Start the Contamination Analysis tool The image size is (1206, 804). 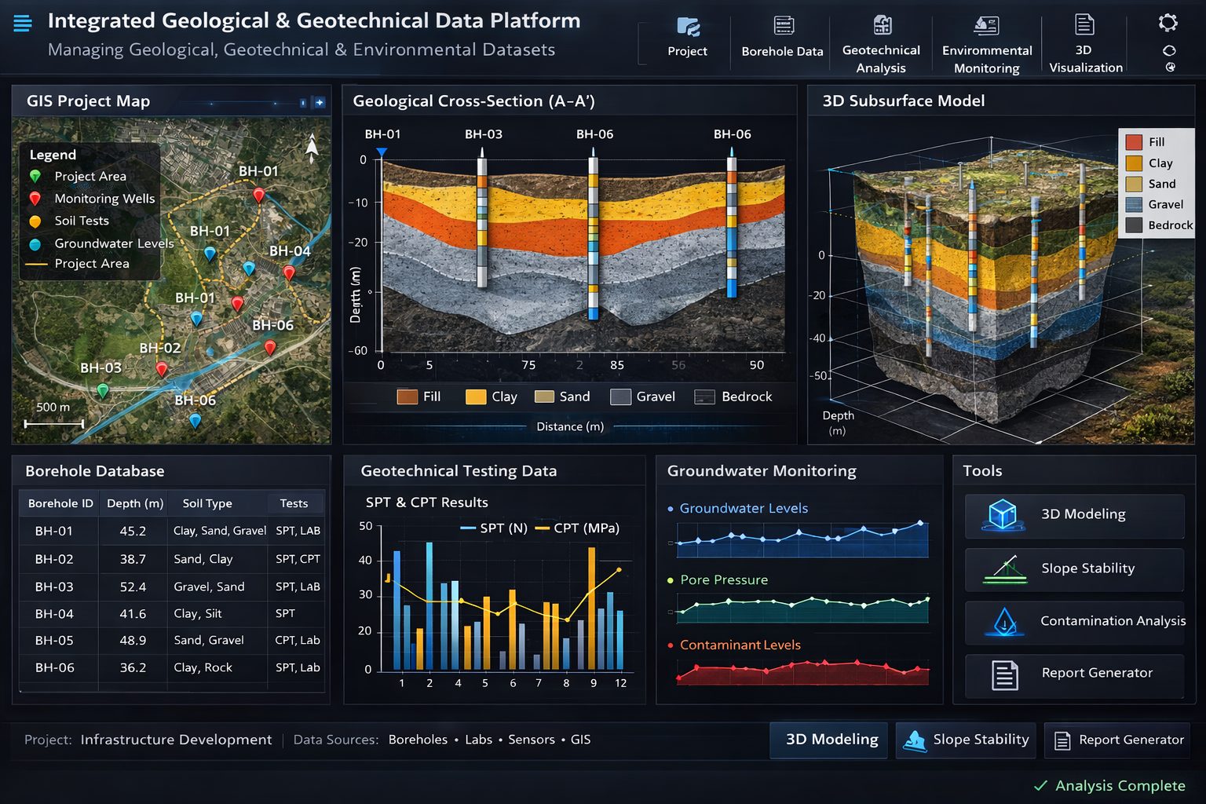[1074, 622]
